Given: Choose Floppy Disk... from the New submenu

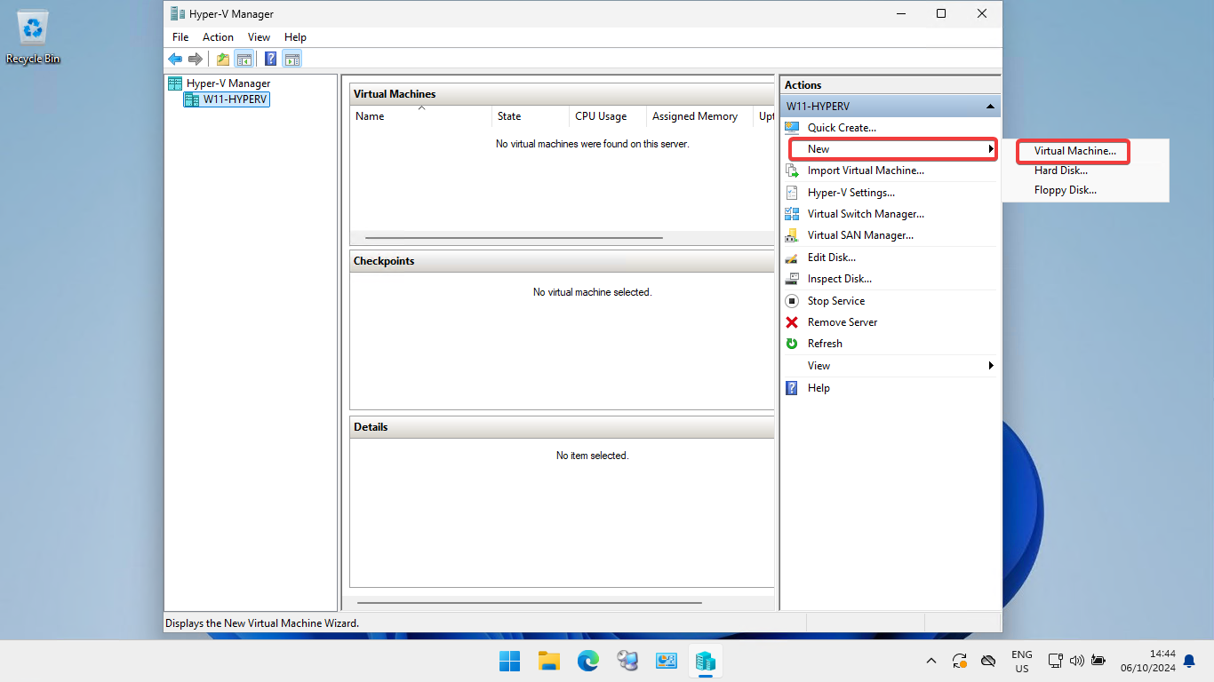Looking at the screenshot, I should [x=1065, y=190].
